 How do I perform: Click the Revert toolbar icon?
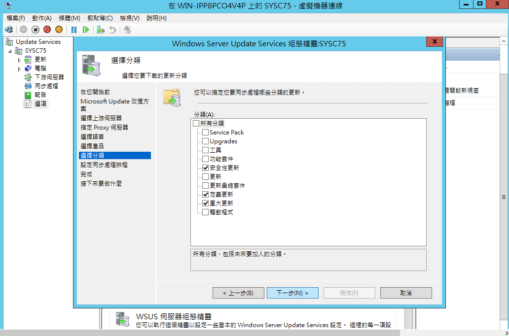coord(112,30)
